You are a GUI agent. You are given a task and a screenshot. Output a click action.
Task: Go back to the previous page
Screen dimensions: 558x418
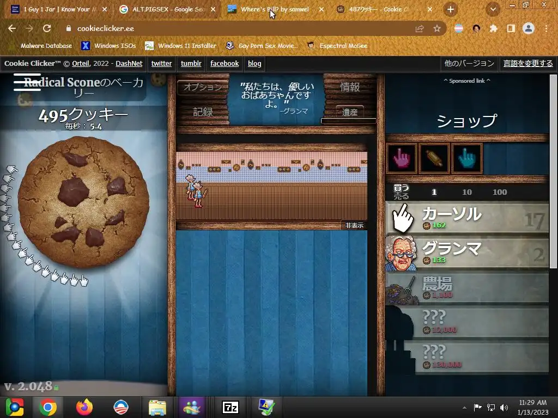click(x=12, y=28)
